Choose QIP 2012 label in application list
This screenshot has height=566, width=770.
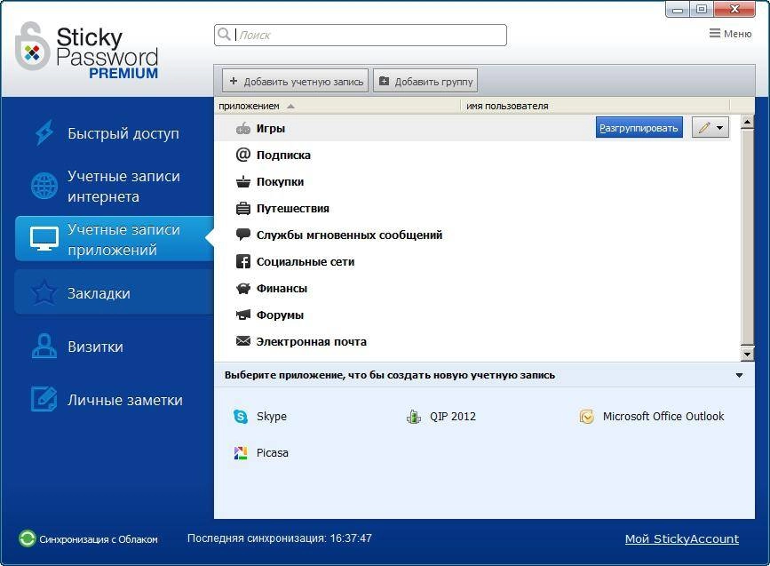point(453,417)
